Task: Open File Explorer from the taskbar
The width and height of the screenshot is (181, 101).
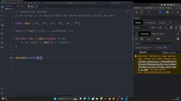Action: (x=97, y=99)
